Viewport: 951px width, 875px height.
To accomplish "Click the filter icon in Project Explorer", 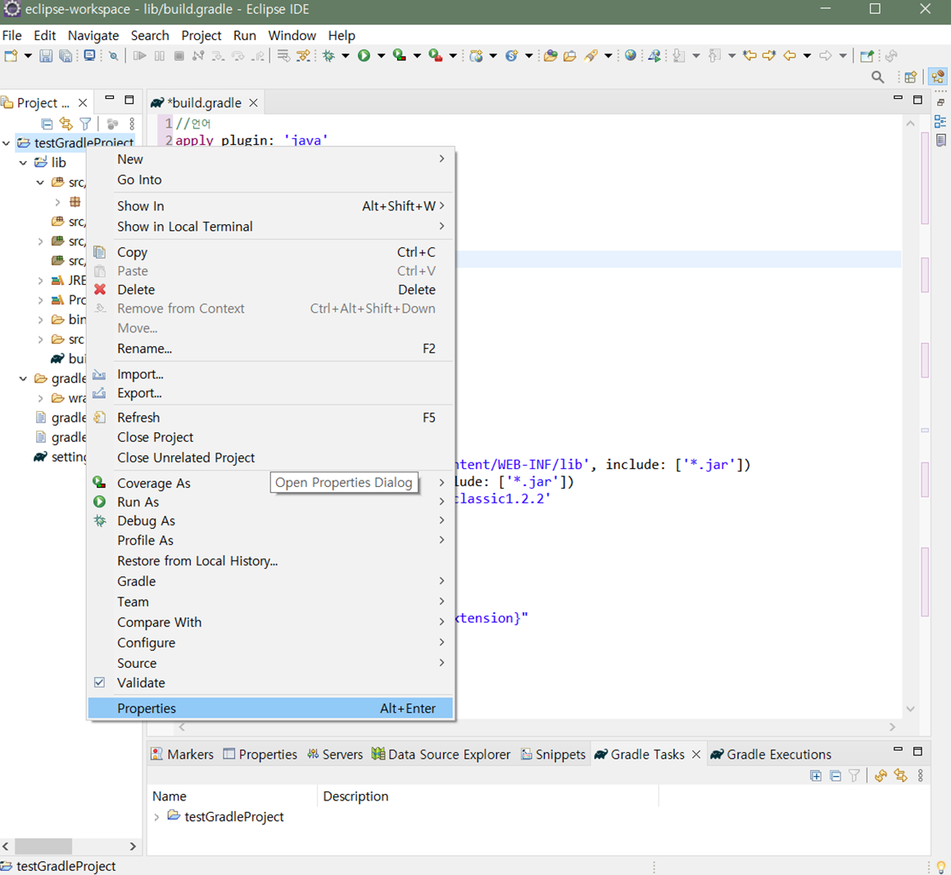I will pos(85,124).
